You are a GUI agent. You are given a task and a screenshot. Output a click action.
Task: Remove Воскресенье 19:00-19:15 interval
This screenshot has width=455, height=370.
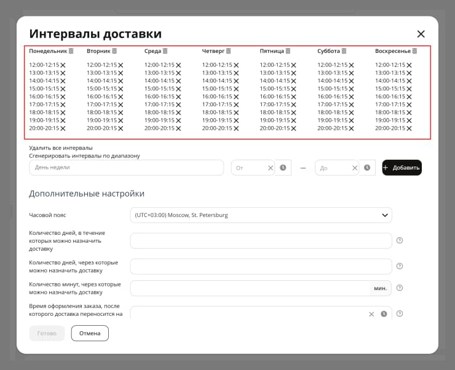tap(409, 120)
